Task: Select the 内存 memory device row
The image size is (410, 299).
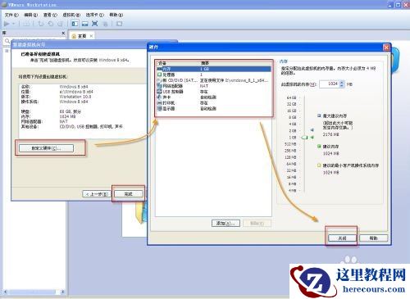Action: [214, 69]
